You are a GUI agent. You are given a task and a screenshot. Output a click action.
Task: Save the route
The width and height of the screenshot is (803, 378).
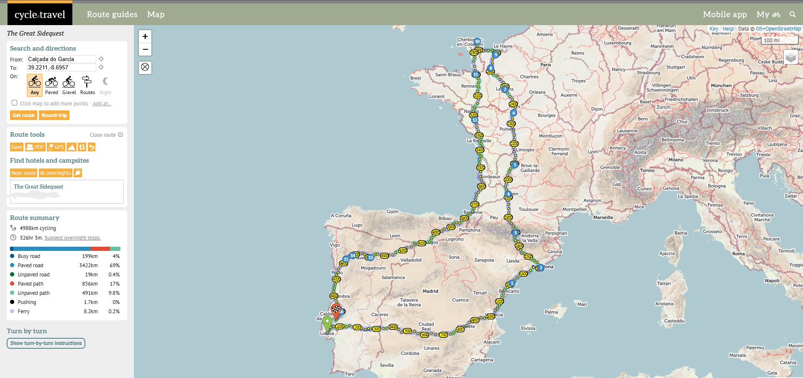point(17,147)
